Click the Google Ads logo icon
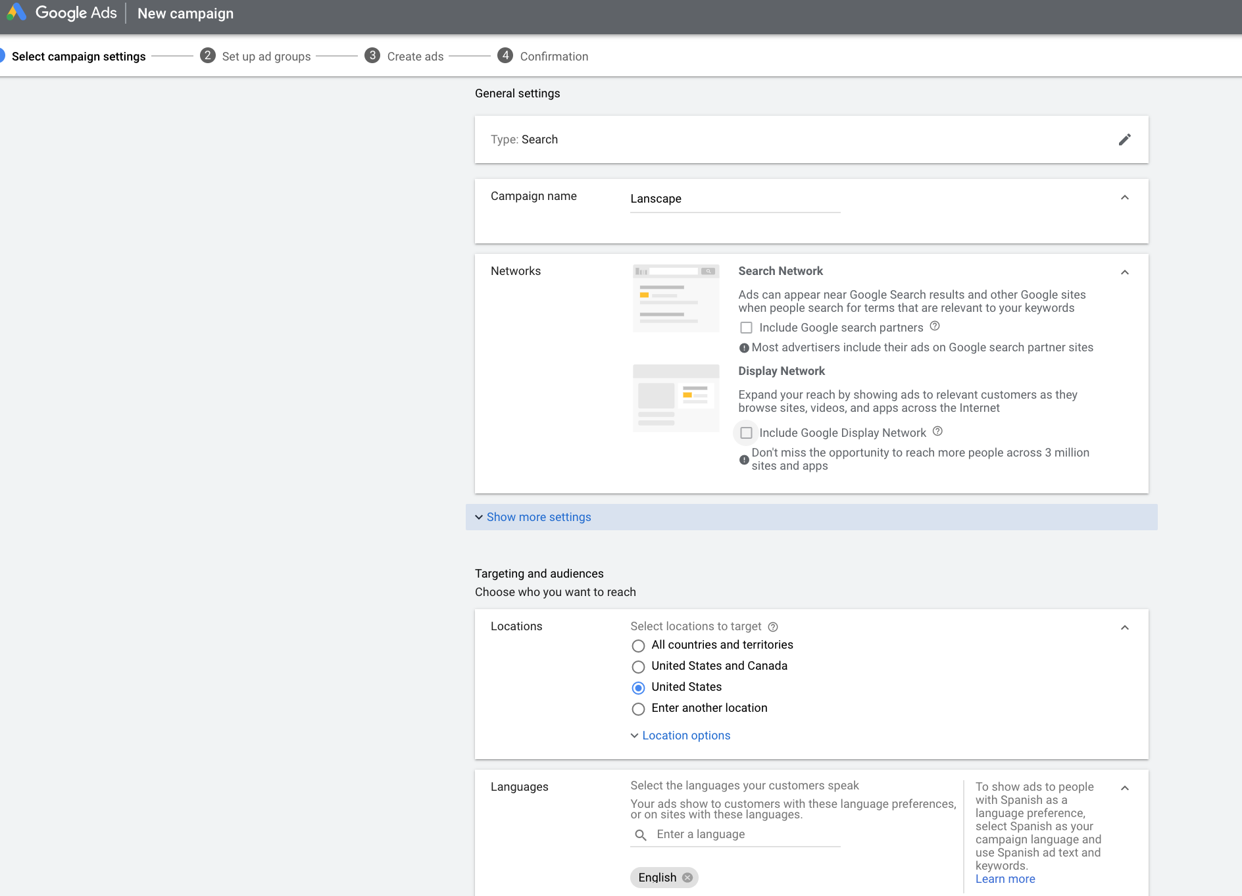Viewport: 1242px width, 896px height. 16,12
